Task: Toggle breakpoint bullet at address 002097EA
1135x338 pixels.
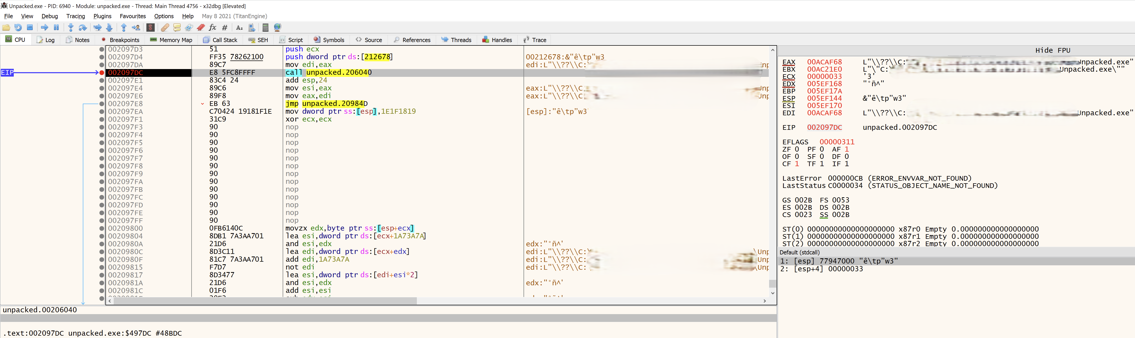Action: (102, 111)
